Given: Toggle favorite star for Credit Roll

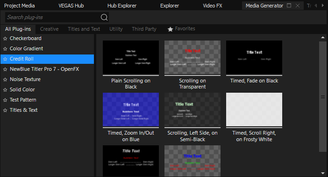Looking at the screenshot, I should 5,59.
